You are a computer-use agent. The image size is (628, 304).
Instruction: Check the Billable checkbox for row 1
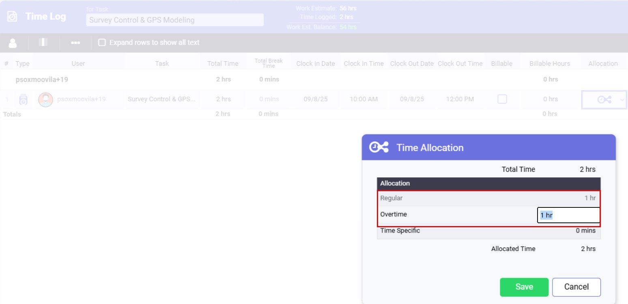click(x=502, y=99)
